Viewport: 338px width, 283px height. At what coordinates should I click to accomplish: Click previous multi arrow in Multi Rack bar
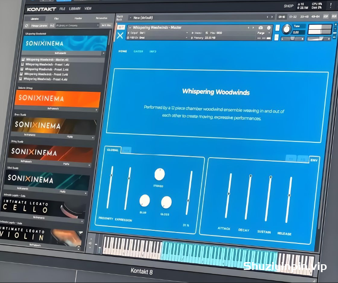point(267,17)
